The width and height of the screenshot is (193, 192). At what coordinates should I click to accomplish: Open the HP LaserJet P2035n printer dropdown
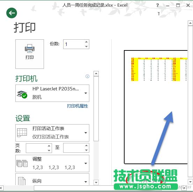[x=52, y=93]
